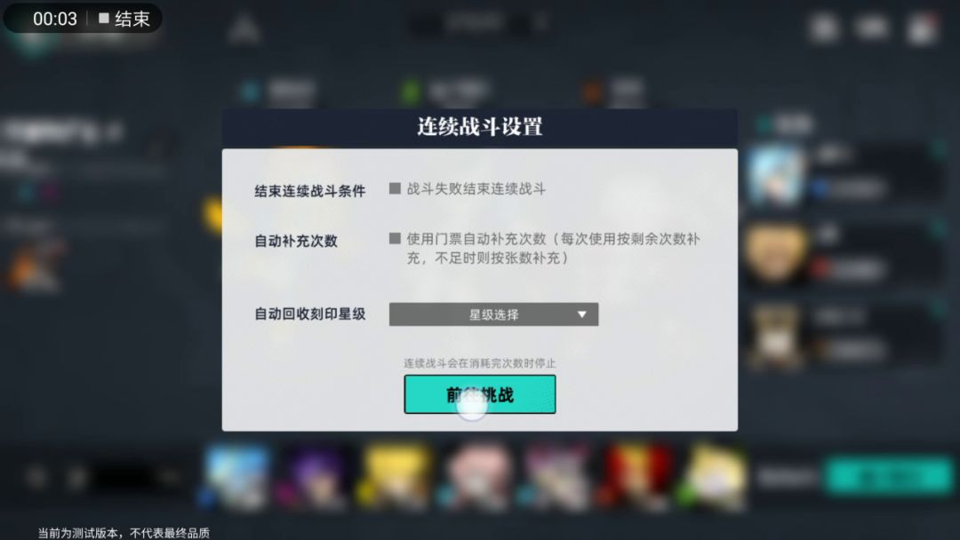Switch to the blurred tab with green icon
The image size is (960, 540).
(x=444, y=91)
